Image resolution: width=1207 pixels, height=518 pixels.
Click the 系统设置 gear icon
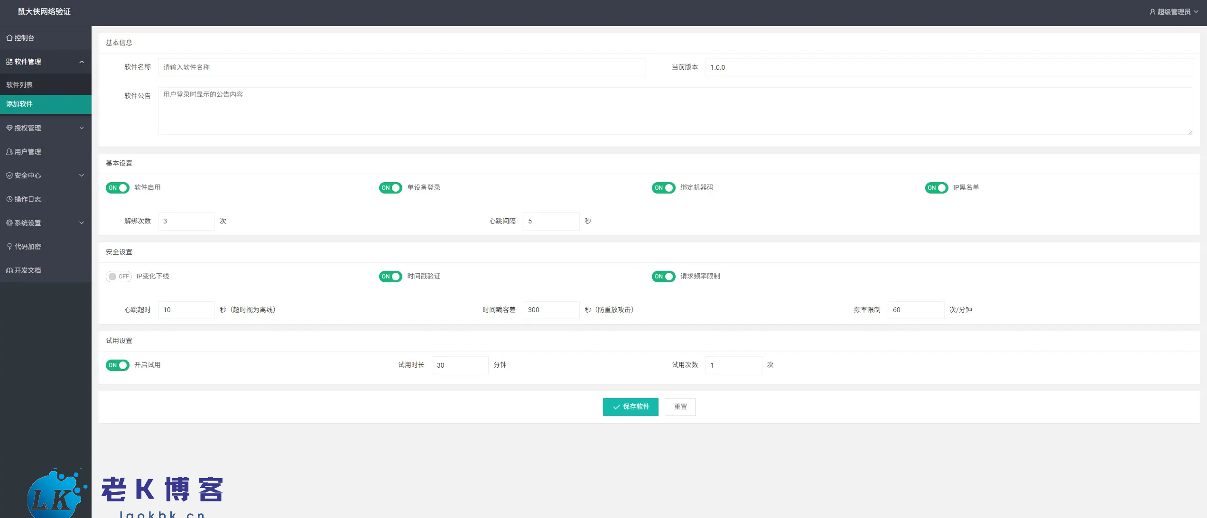coord(9,223)
